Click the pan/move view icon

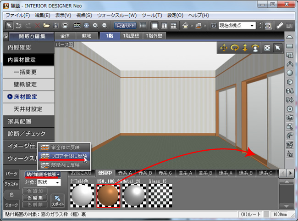click(224, 48)
